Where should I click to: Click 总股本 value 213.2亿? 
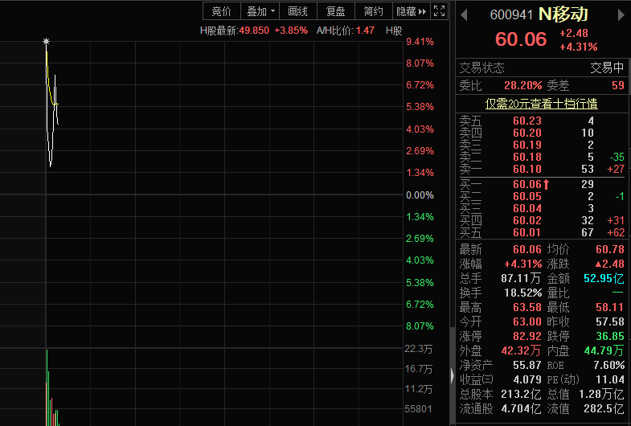pos(521,394)
